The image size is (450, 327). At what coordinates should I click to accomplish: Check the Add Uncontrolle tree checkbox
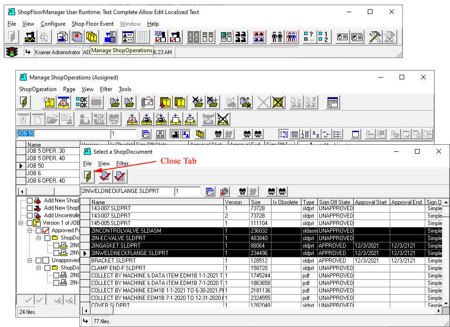point(29,215)
